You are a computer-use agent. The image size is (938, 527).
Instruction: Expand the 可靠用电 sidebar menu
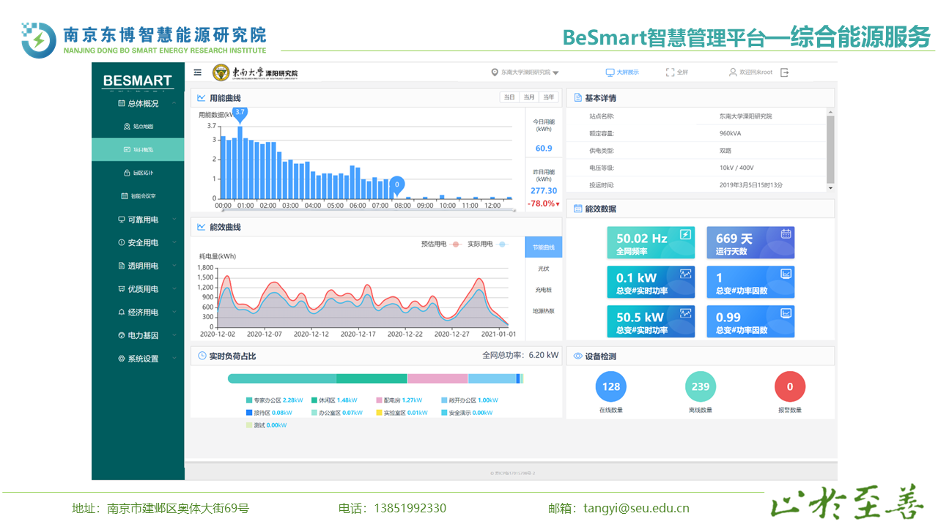138,220
